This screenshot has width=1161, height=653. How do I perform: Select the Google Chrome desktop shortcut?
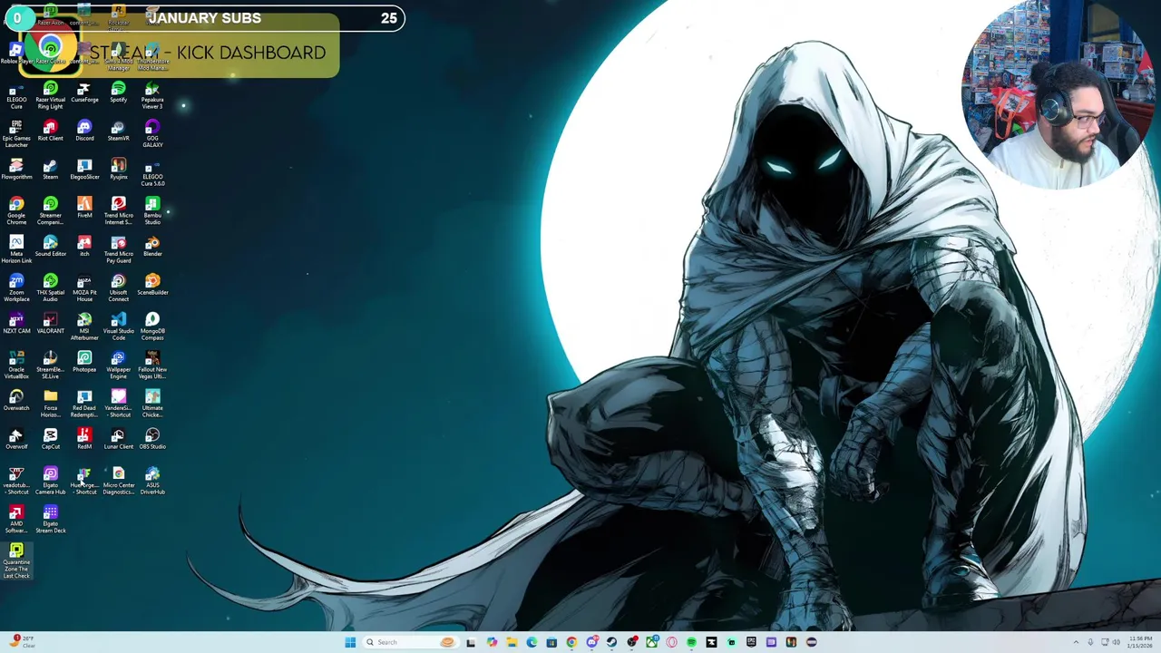click(16, 211)
